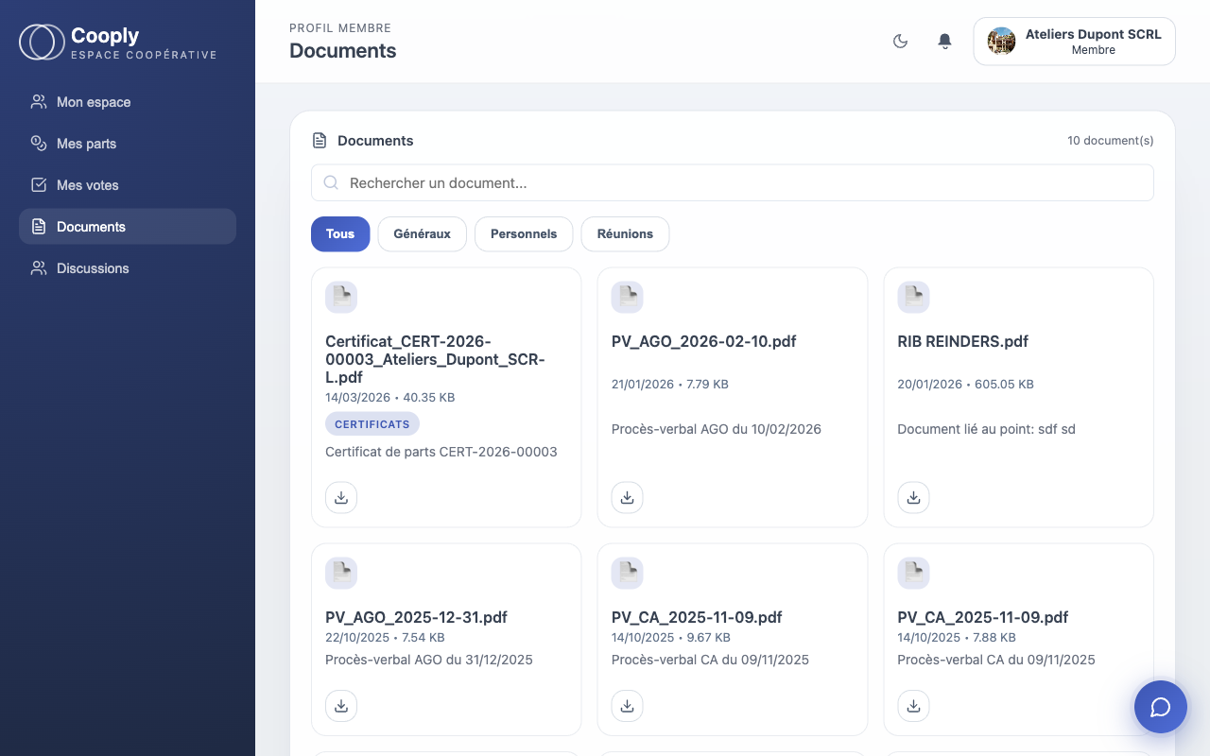Click the file icon above PV_AGO_2026-02-10.pdf
The image size is (1210, 756).
(628, 297)
